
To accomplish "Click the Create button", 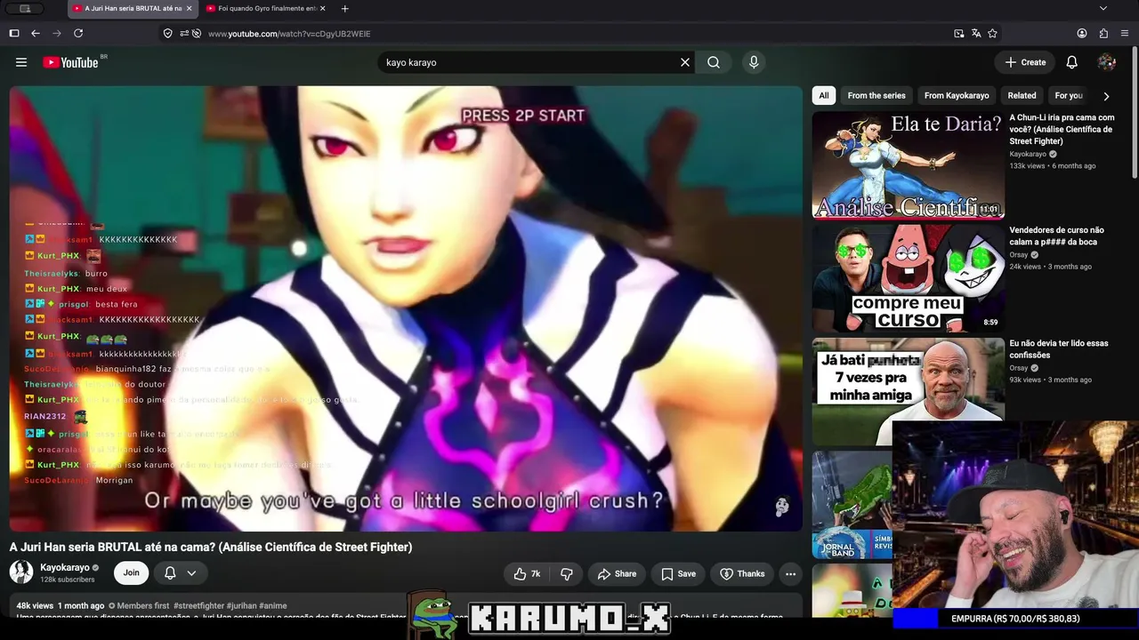I will pyautogui.click(x=1025, y=62).
